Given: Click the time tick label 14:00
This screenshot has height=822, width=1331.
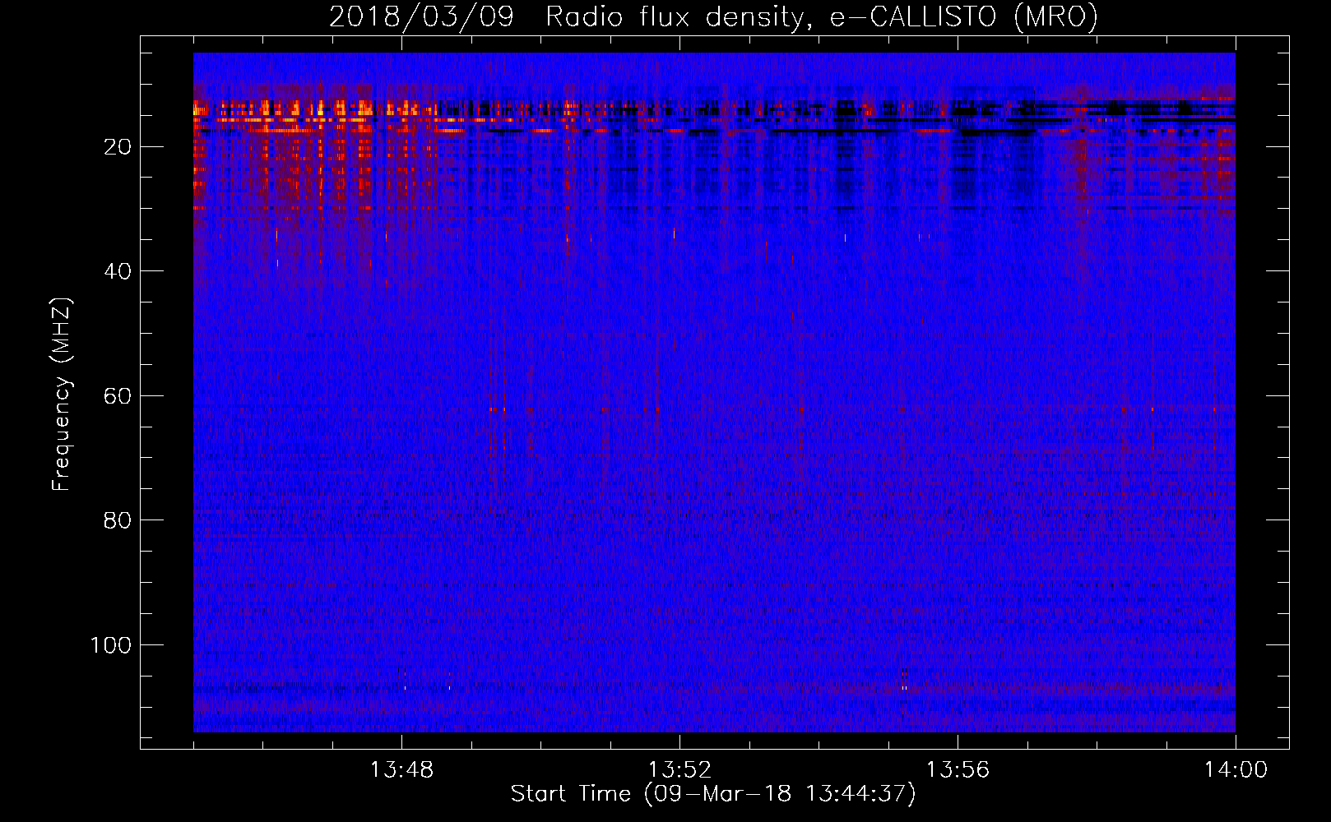Looking at the screenshot, I should pos(1236,770).
